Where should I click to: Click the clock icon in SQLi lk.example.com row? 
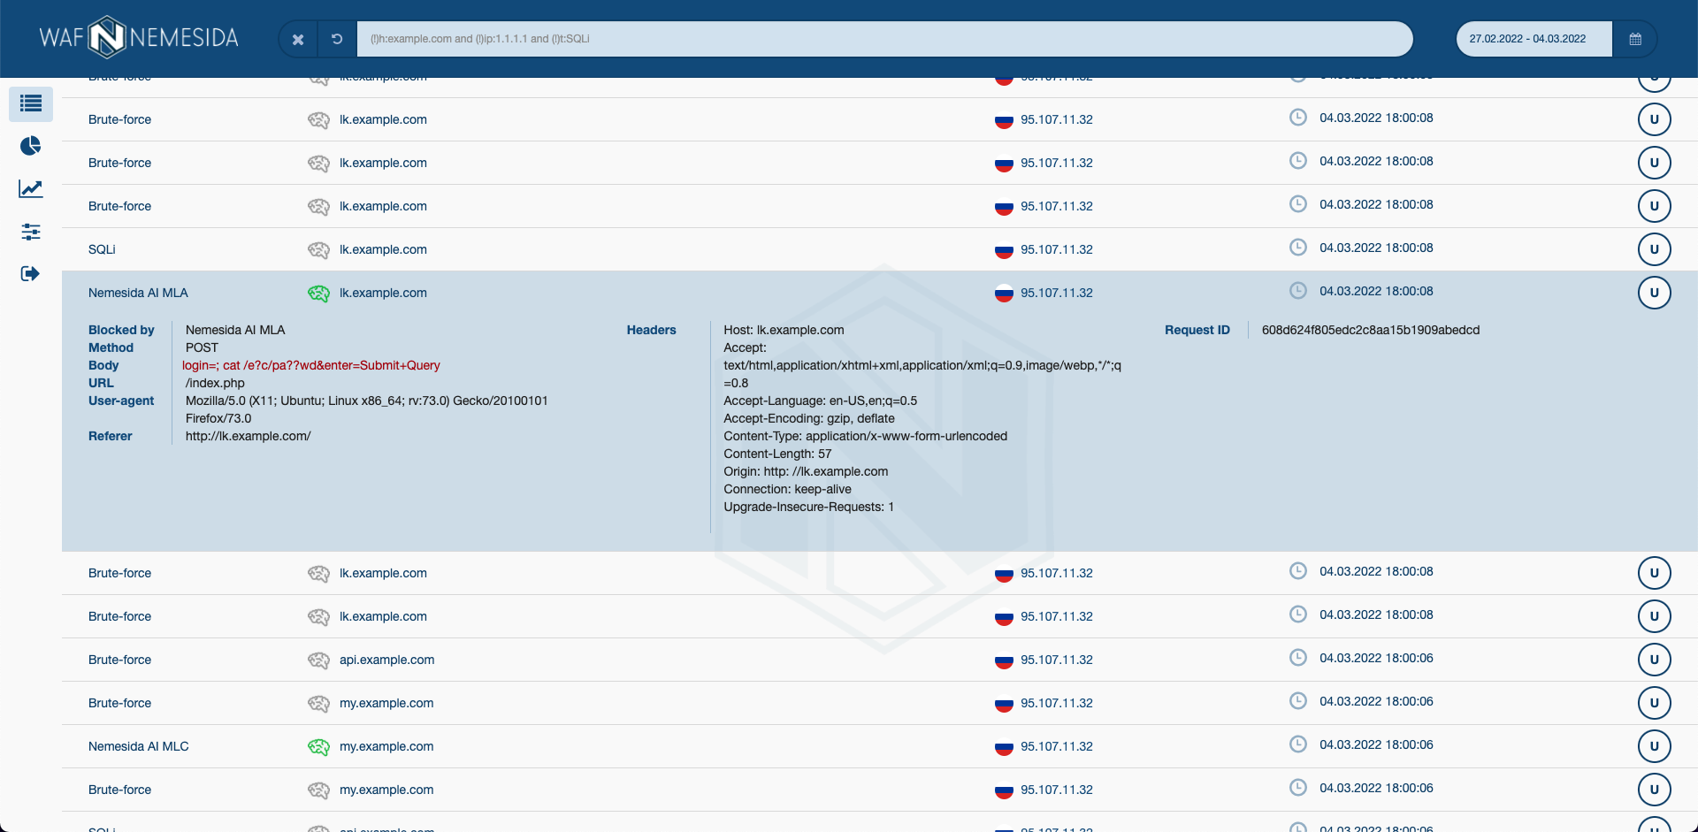(1298, 248)
